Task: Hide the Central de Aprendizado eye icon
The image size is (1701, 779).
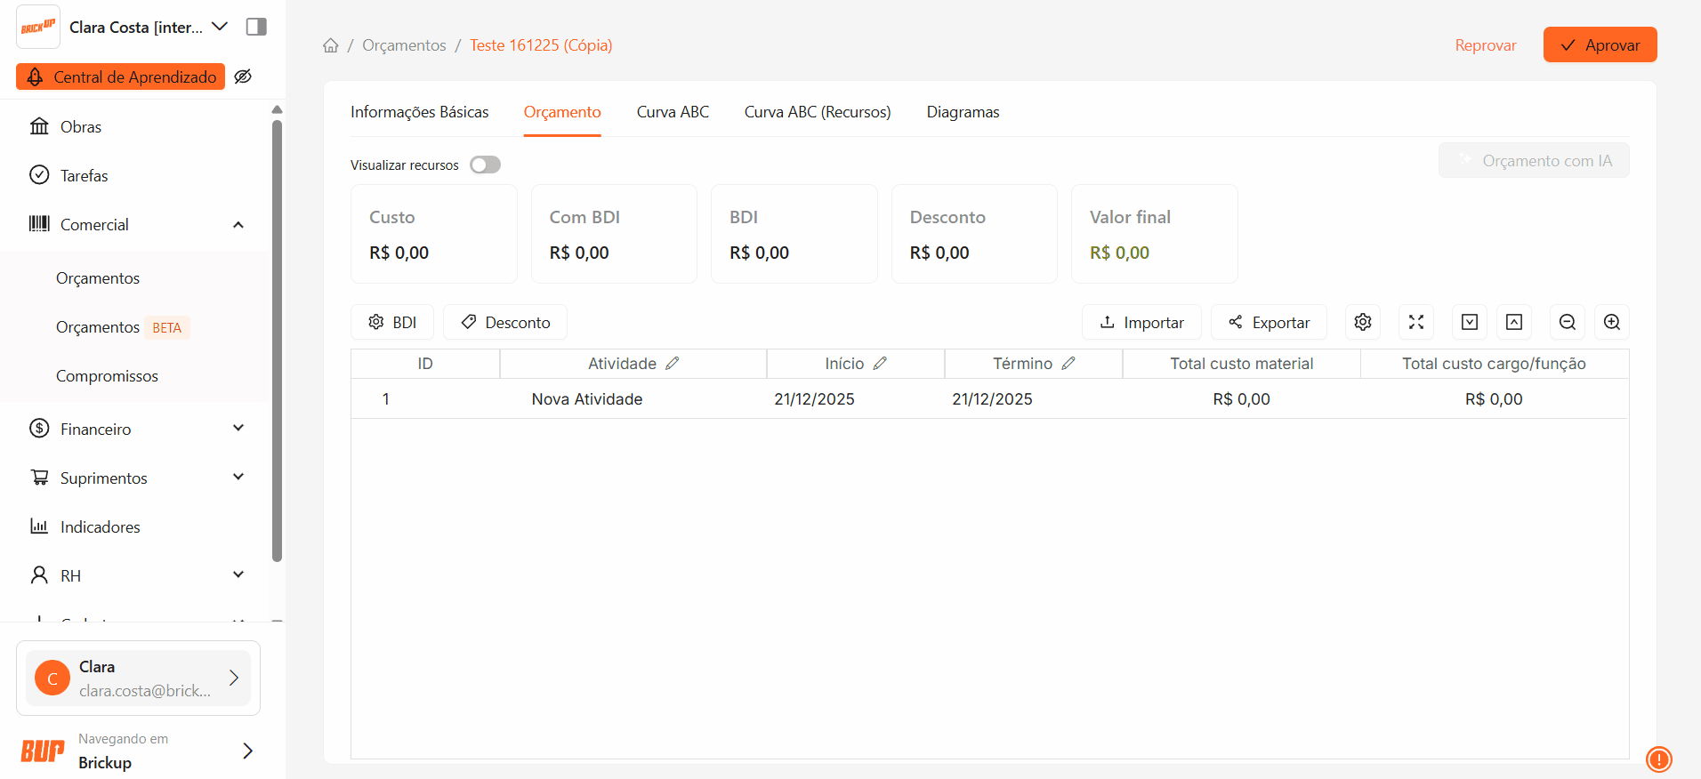Action: (x=243, y=76)
